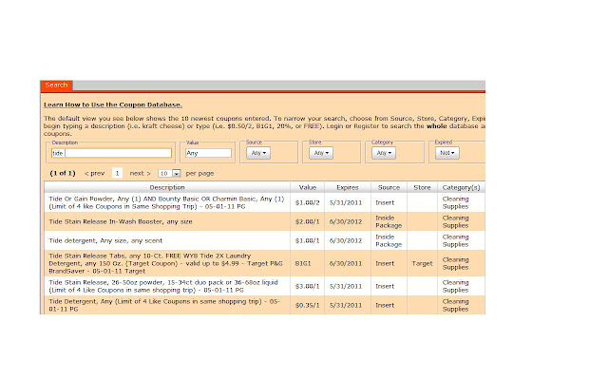
Task: Sort by the Category(s) column header
Action: (461, 187)
